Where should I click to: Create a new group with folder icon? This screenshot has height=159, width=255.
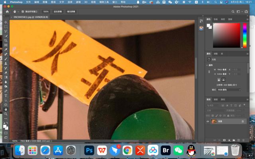coord(234,140)
